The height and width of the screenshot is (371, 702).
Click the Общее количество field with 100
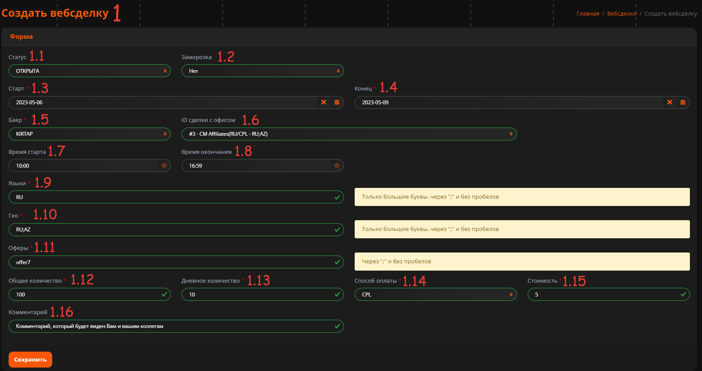tap(90, 294)
